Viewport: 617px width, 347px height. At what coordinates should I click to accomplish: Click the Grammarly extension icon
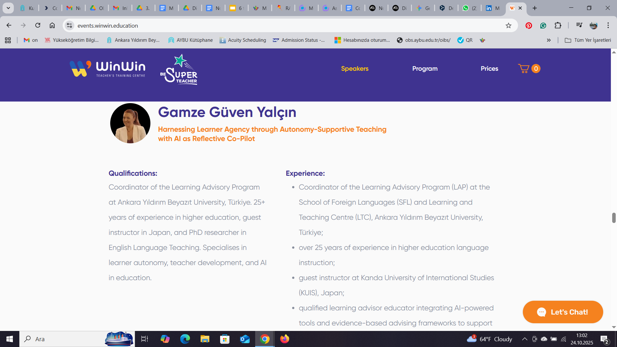click(543, 26)
